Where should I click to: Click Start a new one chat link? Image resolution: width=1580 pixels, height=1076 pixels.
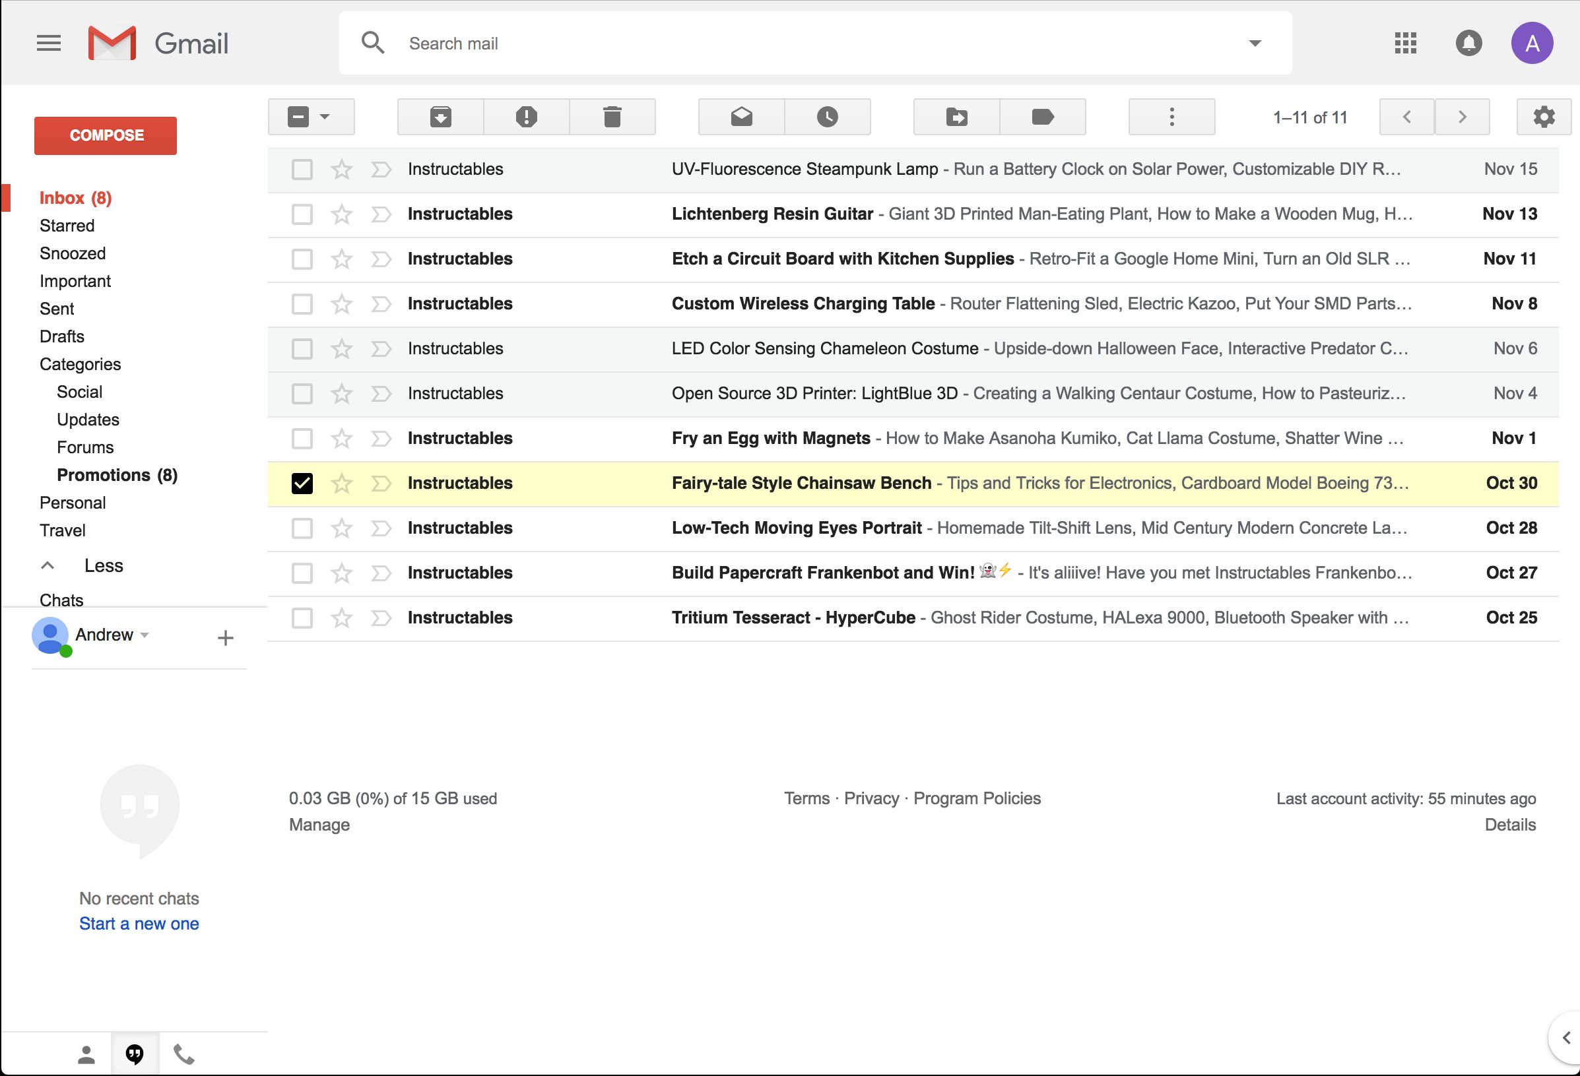click(x=138, y=922)
